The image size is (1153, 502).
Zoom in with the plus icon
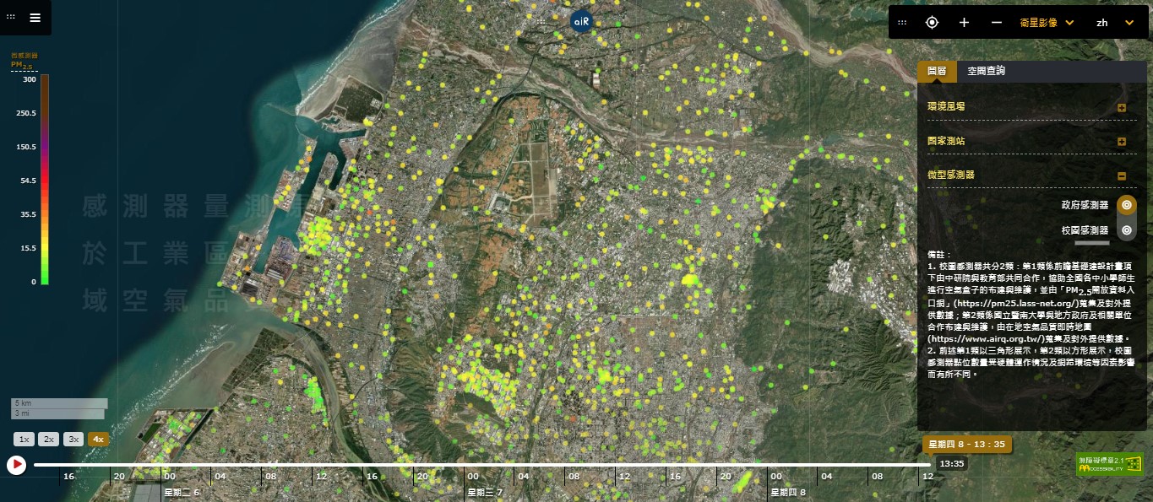[964, 23]
